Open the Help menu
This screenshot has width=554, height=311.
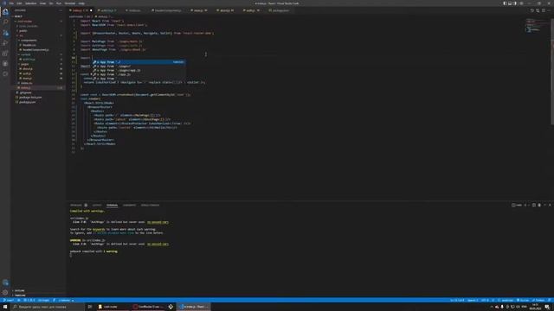point(81,3)
